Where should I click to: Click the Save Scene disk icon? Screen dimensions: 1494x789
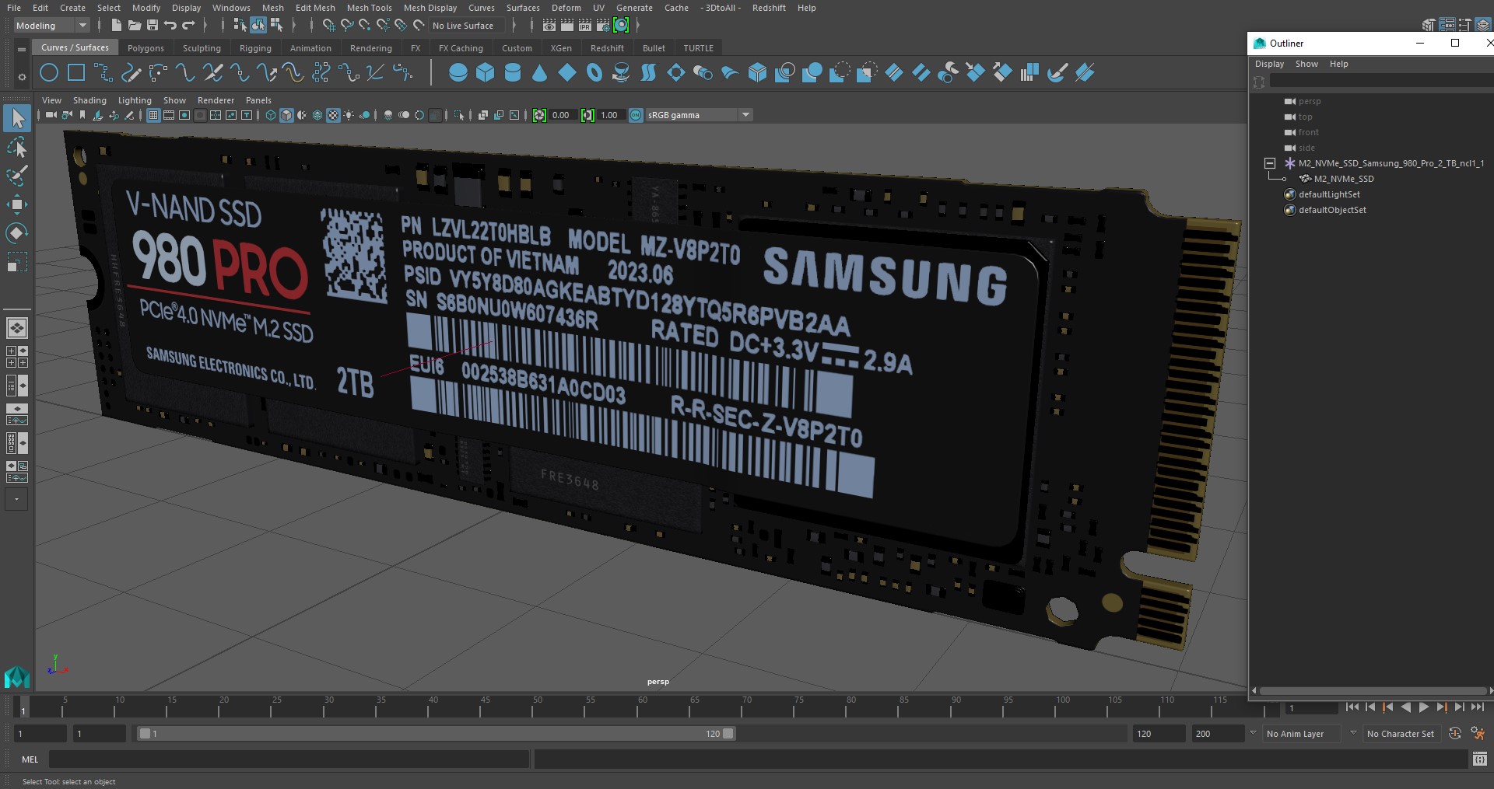153,26
